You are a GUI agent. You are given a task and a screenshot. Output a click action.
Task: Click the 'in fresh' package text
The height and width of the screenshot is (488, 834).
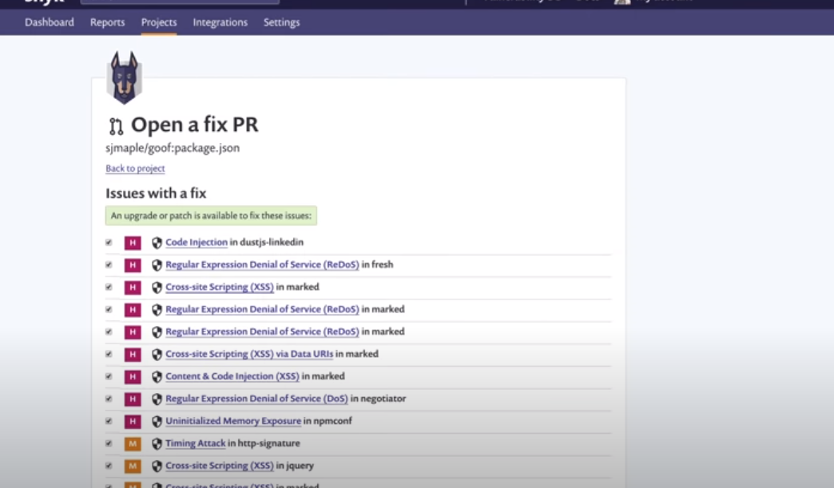tap(378, 264)
